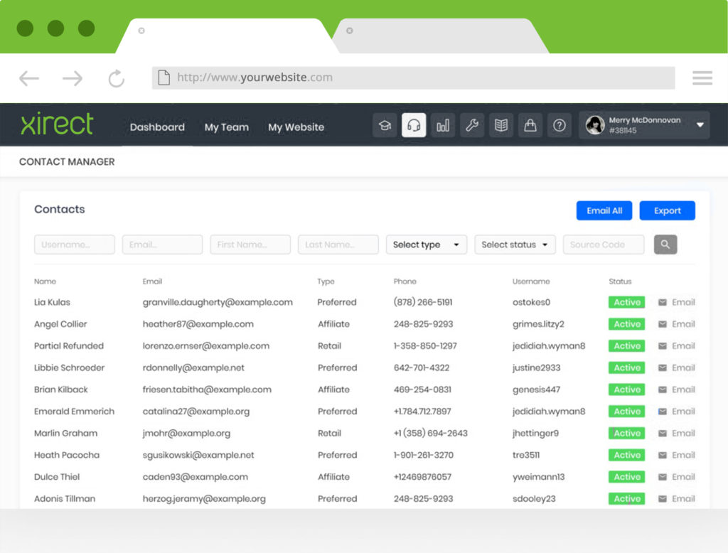
Task: Open the user account dropdown arrow
Action: coord(700,125)
